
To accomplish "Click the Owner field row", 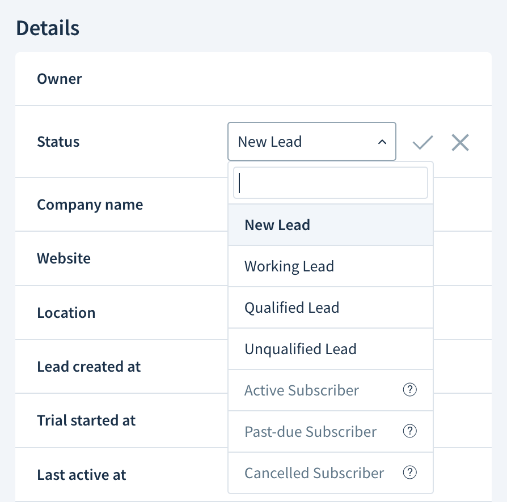I will click(253, 79).
